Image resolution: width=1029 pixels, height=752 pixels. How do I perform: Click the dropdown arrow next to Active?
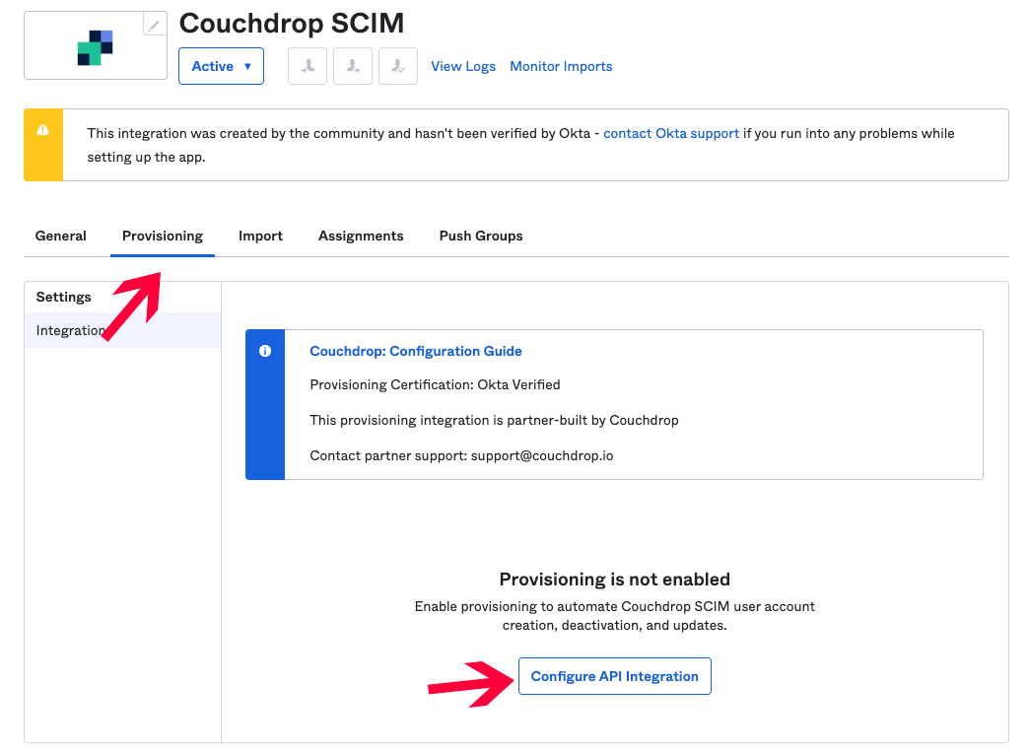coord(247,66)
